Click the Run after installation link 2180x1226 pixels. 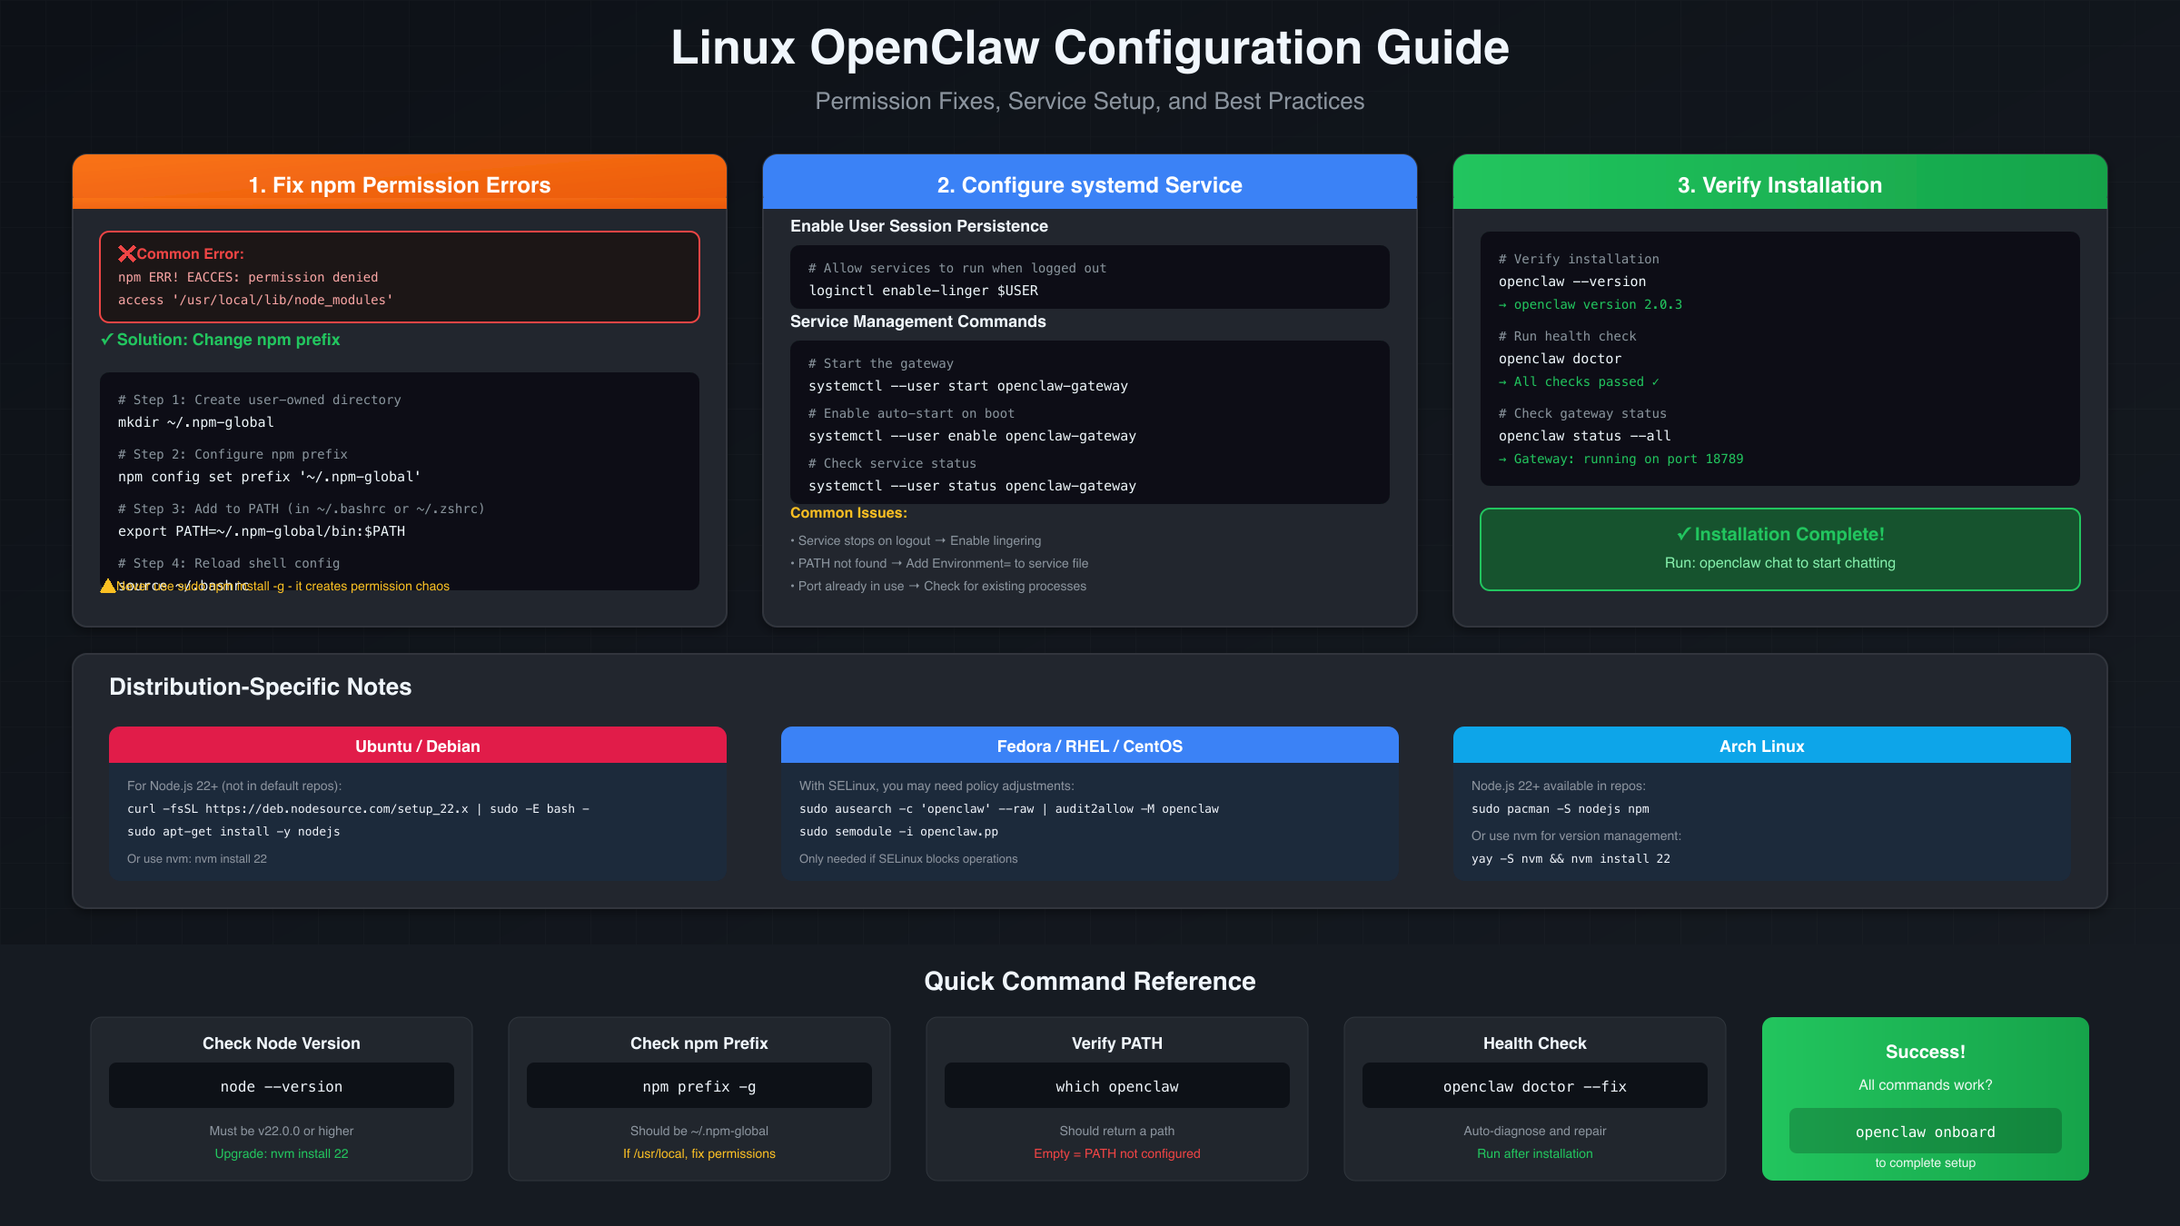tap(1534, 1153)
